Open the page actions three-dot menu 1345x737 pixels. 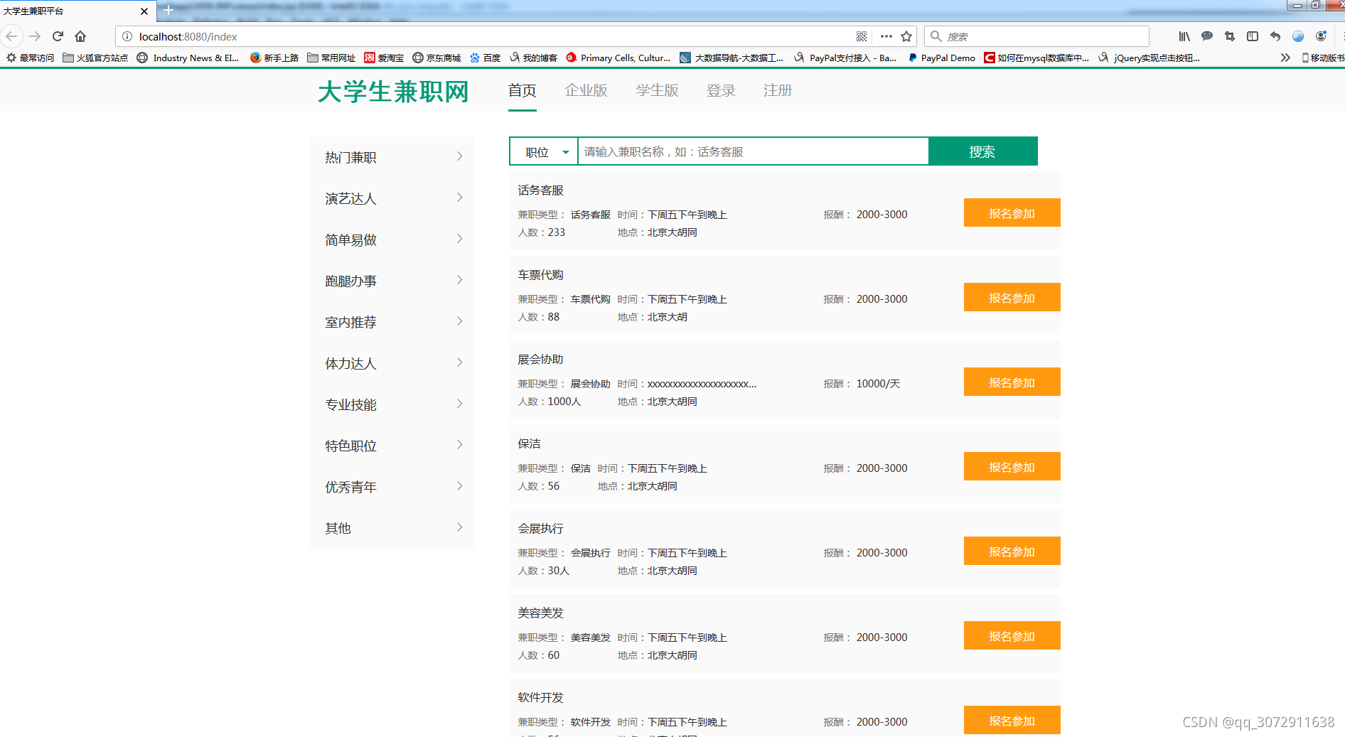tap(886, 36)
